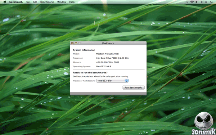Click the 'Geekbench works best' hint text
The width and height of the screenshot is (216, 135).
(x=101, y=76)
